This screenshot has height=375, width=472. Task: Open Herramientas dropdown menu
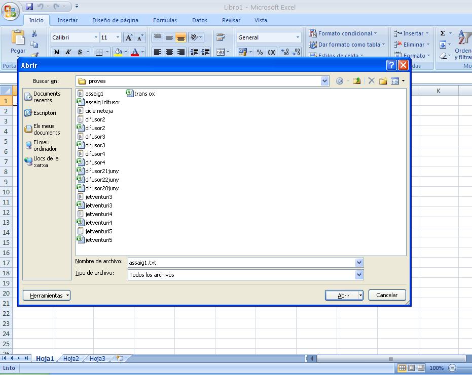pos(47,296)
